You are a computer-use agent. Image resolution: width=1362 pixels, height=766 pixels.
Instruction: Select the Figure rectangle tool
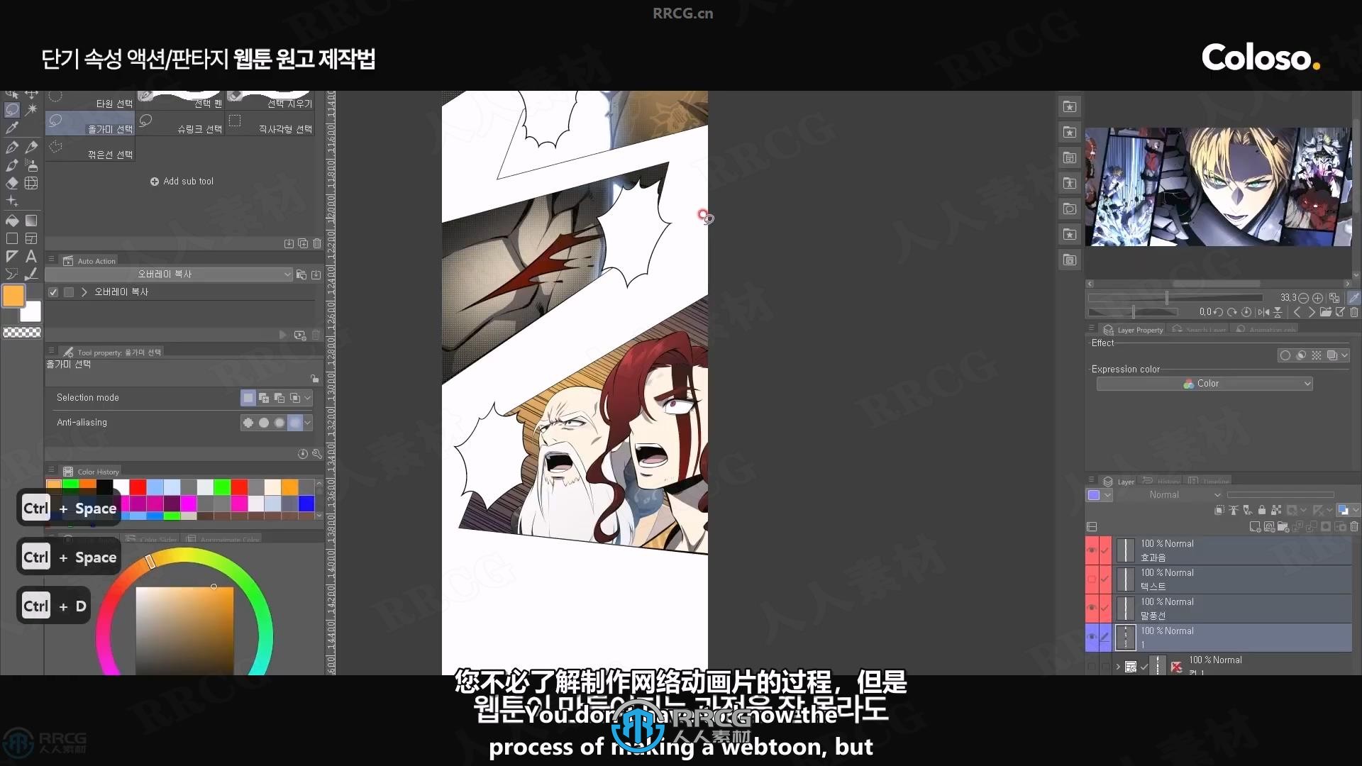(12, 238)
